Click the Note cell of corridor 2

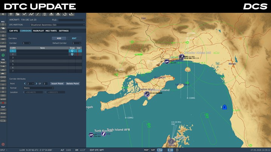[x=42, y=54]
